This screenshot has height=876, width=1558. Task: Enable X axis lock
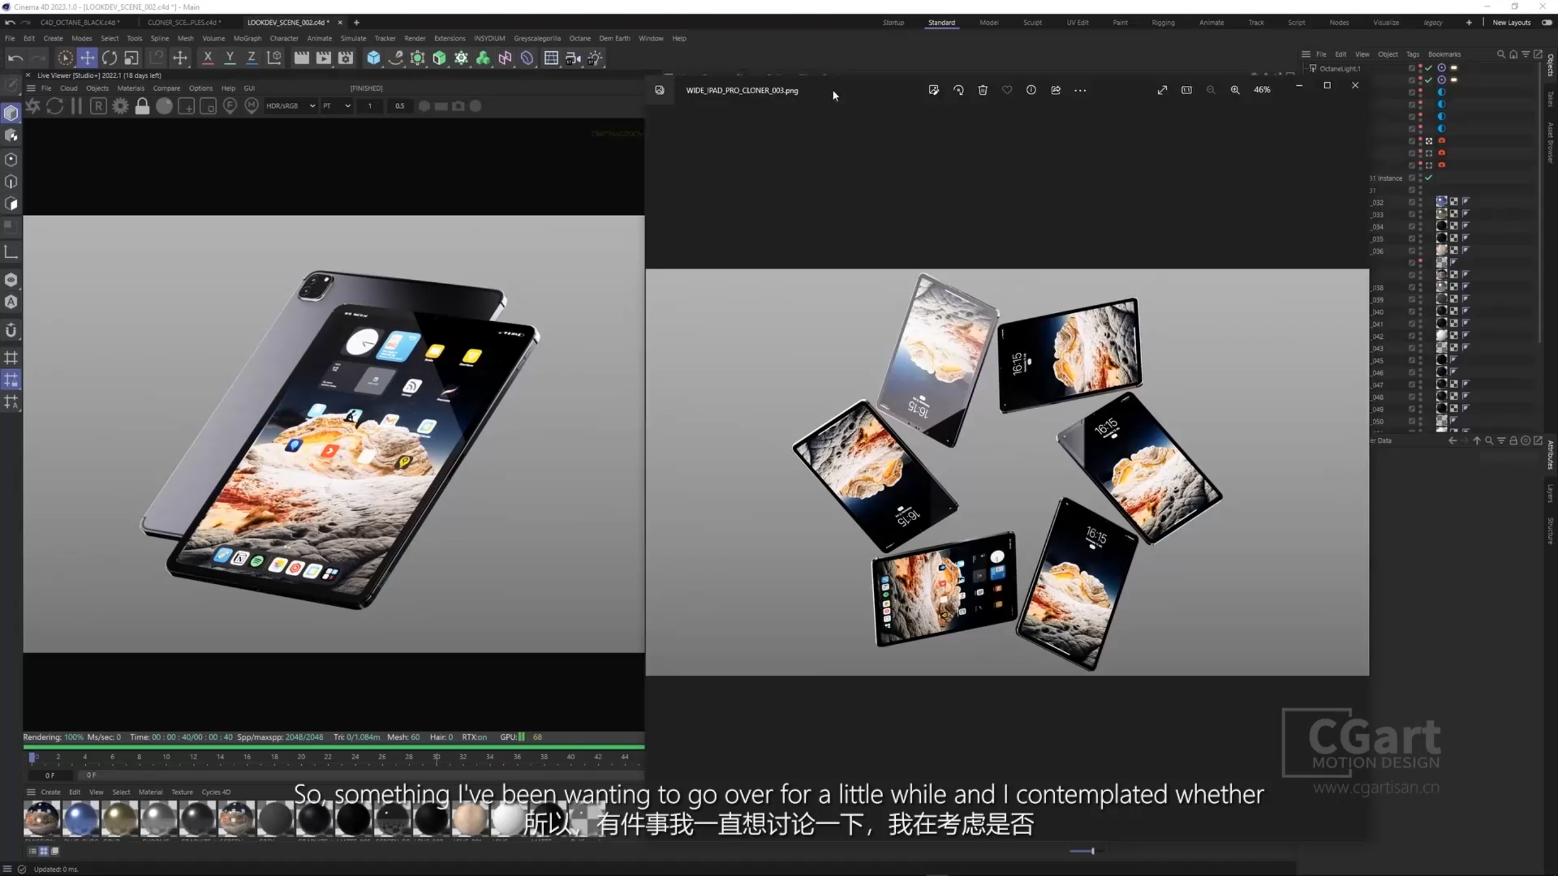(208, 58)
